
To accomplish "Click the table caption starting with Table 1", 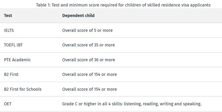I will click(x=123, y=5).
